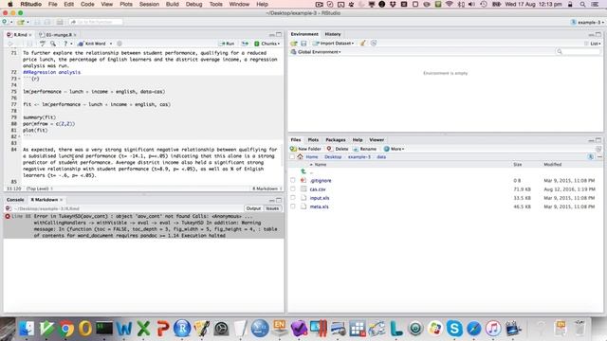This screenshot has height=341, width=607.
Task: Open the Chunks dropdown
Action: 267,44
